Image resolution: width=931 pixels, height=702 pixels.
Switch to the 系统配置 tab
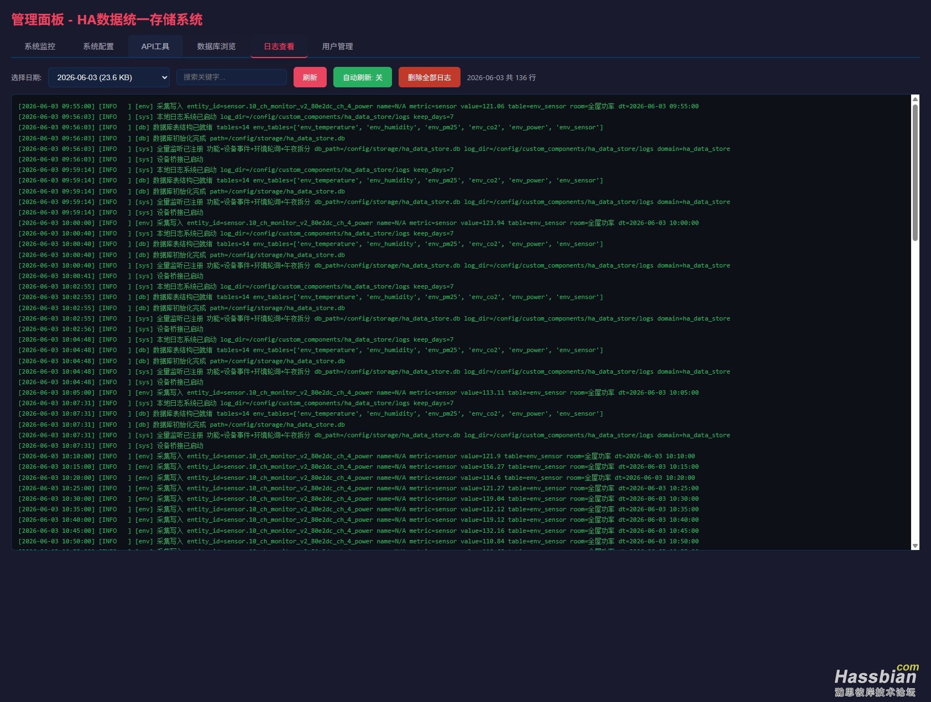(98, 46)
